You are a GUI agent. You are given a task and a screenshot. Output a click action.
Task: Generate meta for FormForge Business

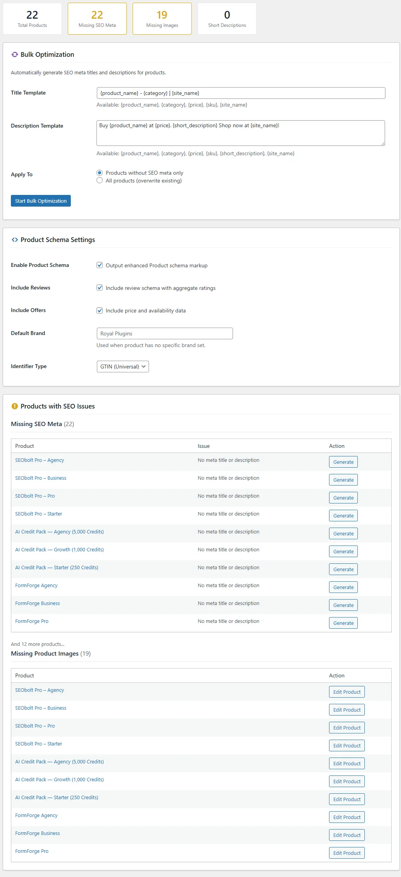(x=343, y=605)
